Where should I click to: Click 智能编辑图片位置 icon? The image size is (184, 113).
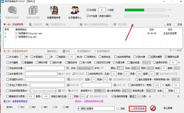pos(110,79)
